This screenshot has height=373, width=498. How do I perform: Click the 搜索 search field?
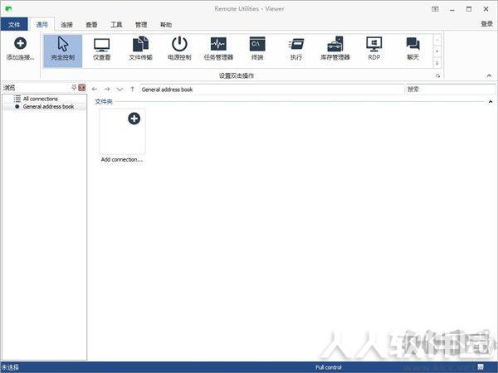click(451, 90)
